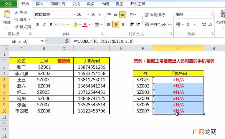Image resolution: width=225 pixels, height=139 pixels.
Task: Toggle bottom vertical alignment
Action: coord(123,14)
